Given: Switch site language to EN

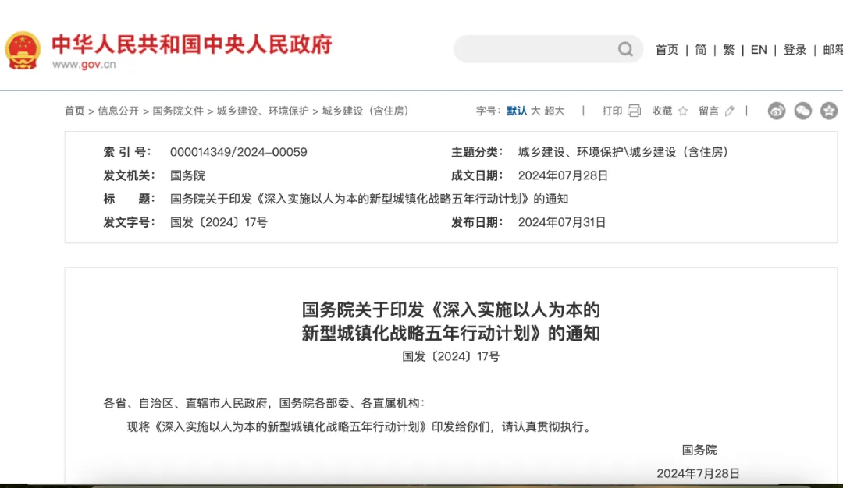Looking at the screenshot, I should pyautogui.click(x=759, y=50).
